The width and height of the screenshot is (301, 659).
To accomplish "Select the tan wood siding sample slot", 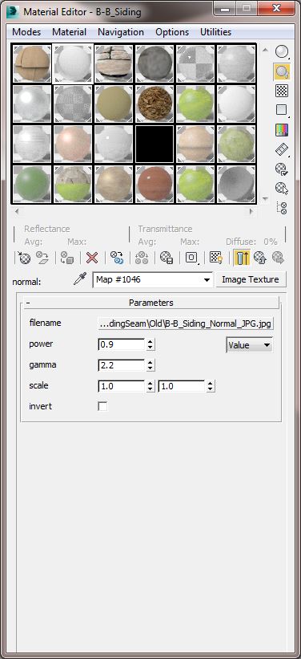I will pos(32,64).
